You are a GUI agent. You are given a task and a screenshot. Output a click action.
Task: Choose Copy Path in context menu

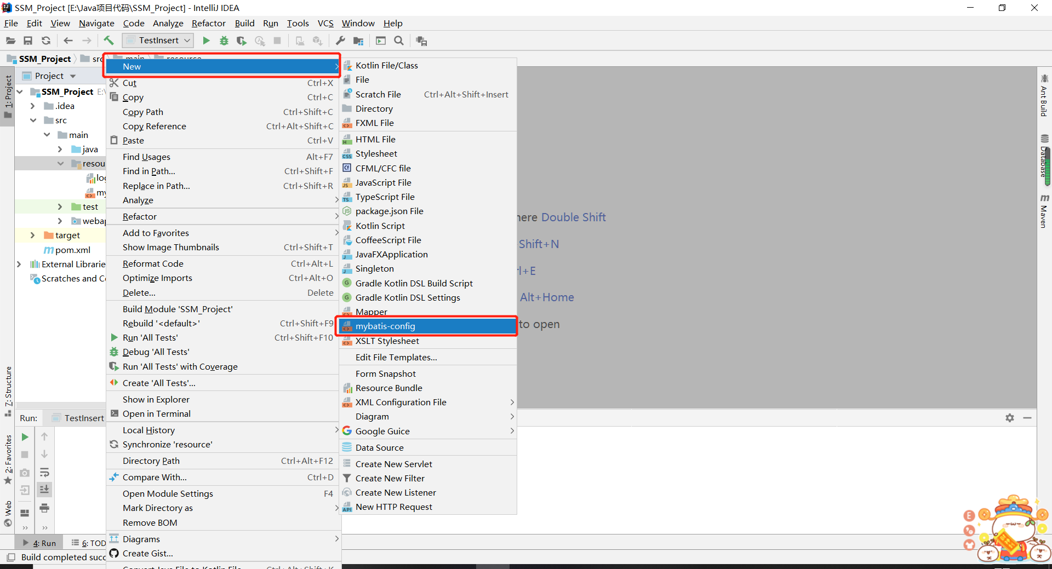(x=223, y=112)
